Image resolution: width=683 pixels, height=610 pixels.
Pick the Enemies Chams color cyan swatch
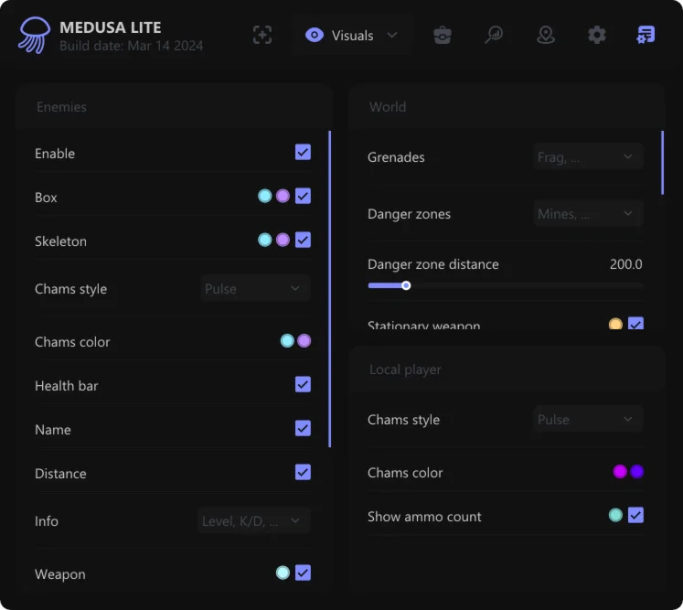coord(287,341)
